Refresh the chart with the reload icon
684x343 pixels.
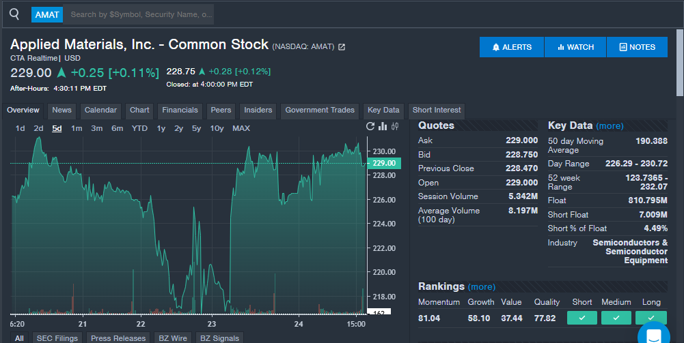(370, 126)
